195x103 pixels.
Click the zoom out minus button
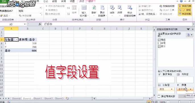point(168,102)
